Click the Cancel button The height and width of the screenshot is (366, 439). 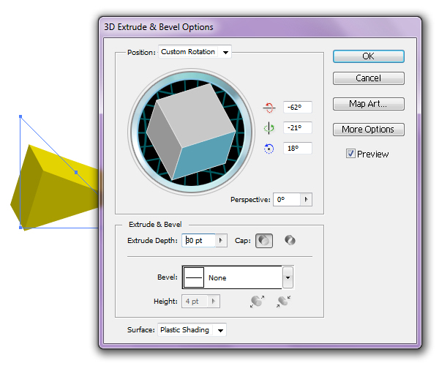[369, 78]
